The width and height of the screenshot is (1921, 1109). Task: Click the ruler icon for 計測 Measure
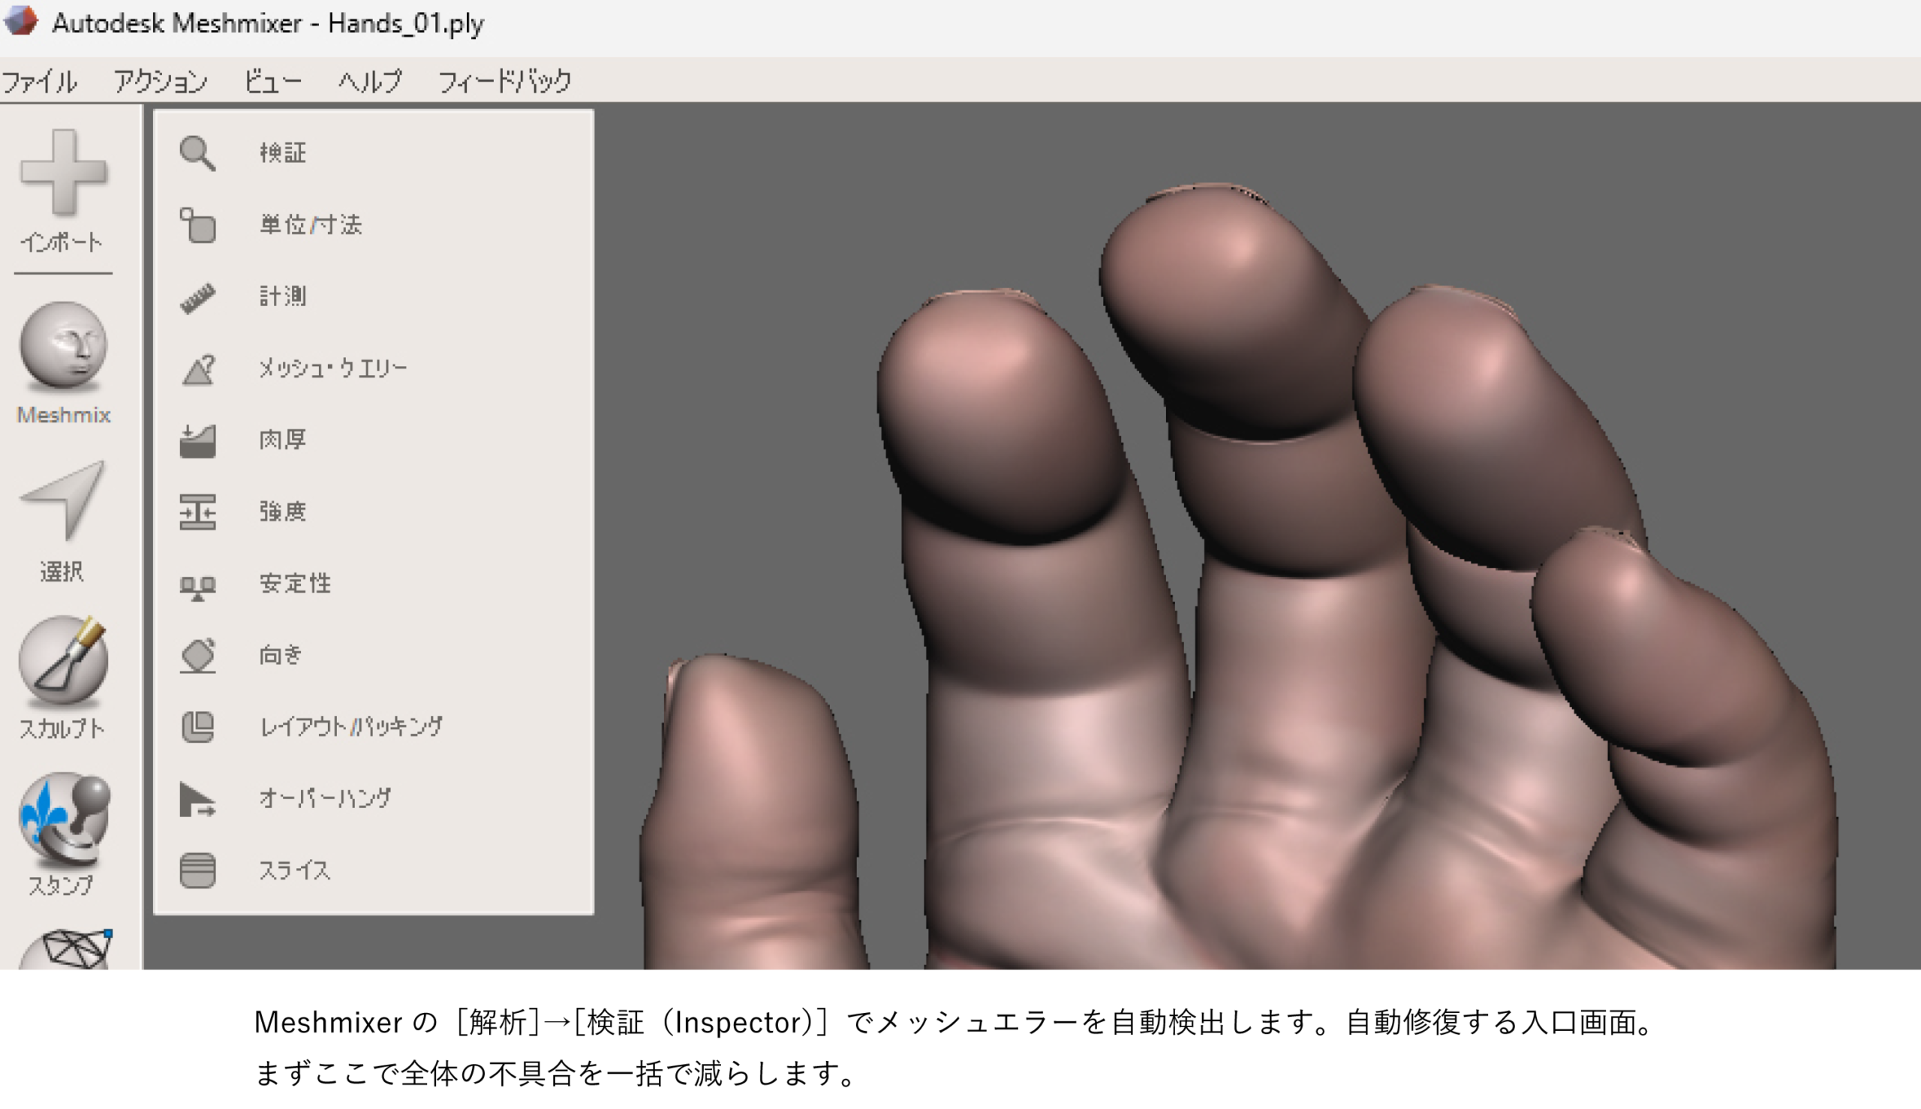click(x=197, y=297)
